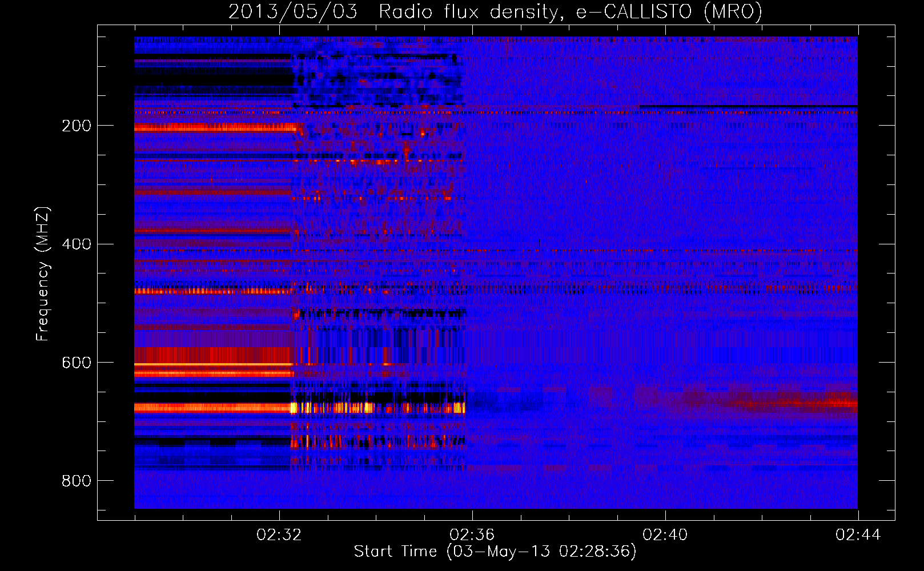The image size is (924, 571).
Task: Select the date "2013/05/03" in the title
Action: (293, 12)
